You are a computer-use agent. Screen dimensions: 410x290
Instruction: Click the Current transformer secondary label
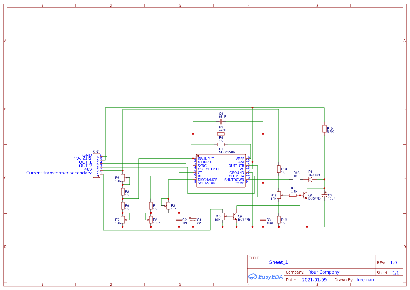(59, 173)
